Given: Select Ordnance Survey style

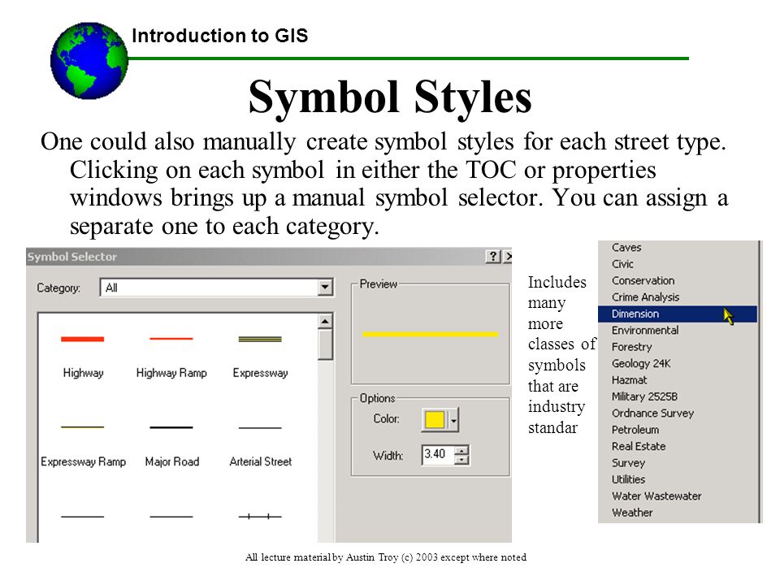Looking at the screenshot, I should [x=652, y=414].
